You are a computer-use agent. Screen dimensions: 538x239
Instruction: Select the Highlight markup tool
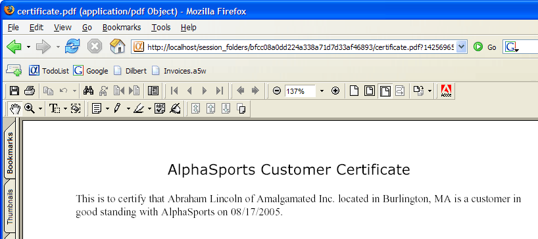pyautogui.click(x=139, y=109)
